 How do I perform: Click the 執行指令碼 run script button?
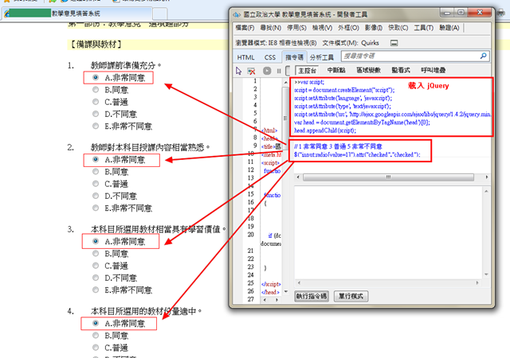coord(312,296)
